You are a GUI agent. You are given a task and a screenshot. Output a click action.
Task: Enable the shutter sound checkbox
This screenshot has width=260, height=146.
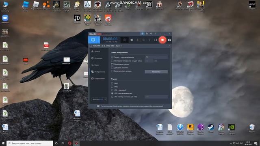112,71
